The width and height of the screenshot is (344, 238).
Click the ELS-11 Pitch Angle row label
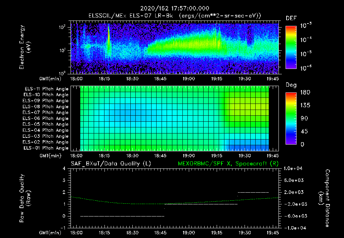[46, 89]
